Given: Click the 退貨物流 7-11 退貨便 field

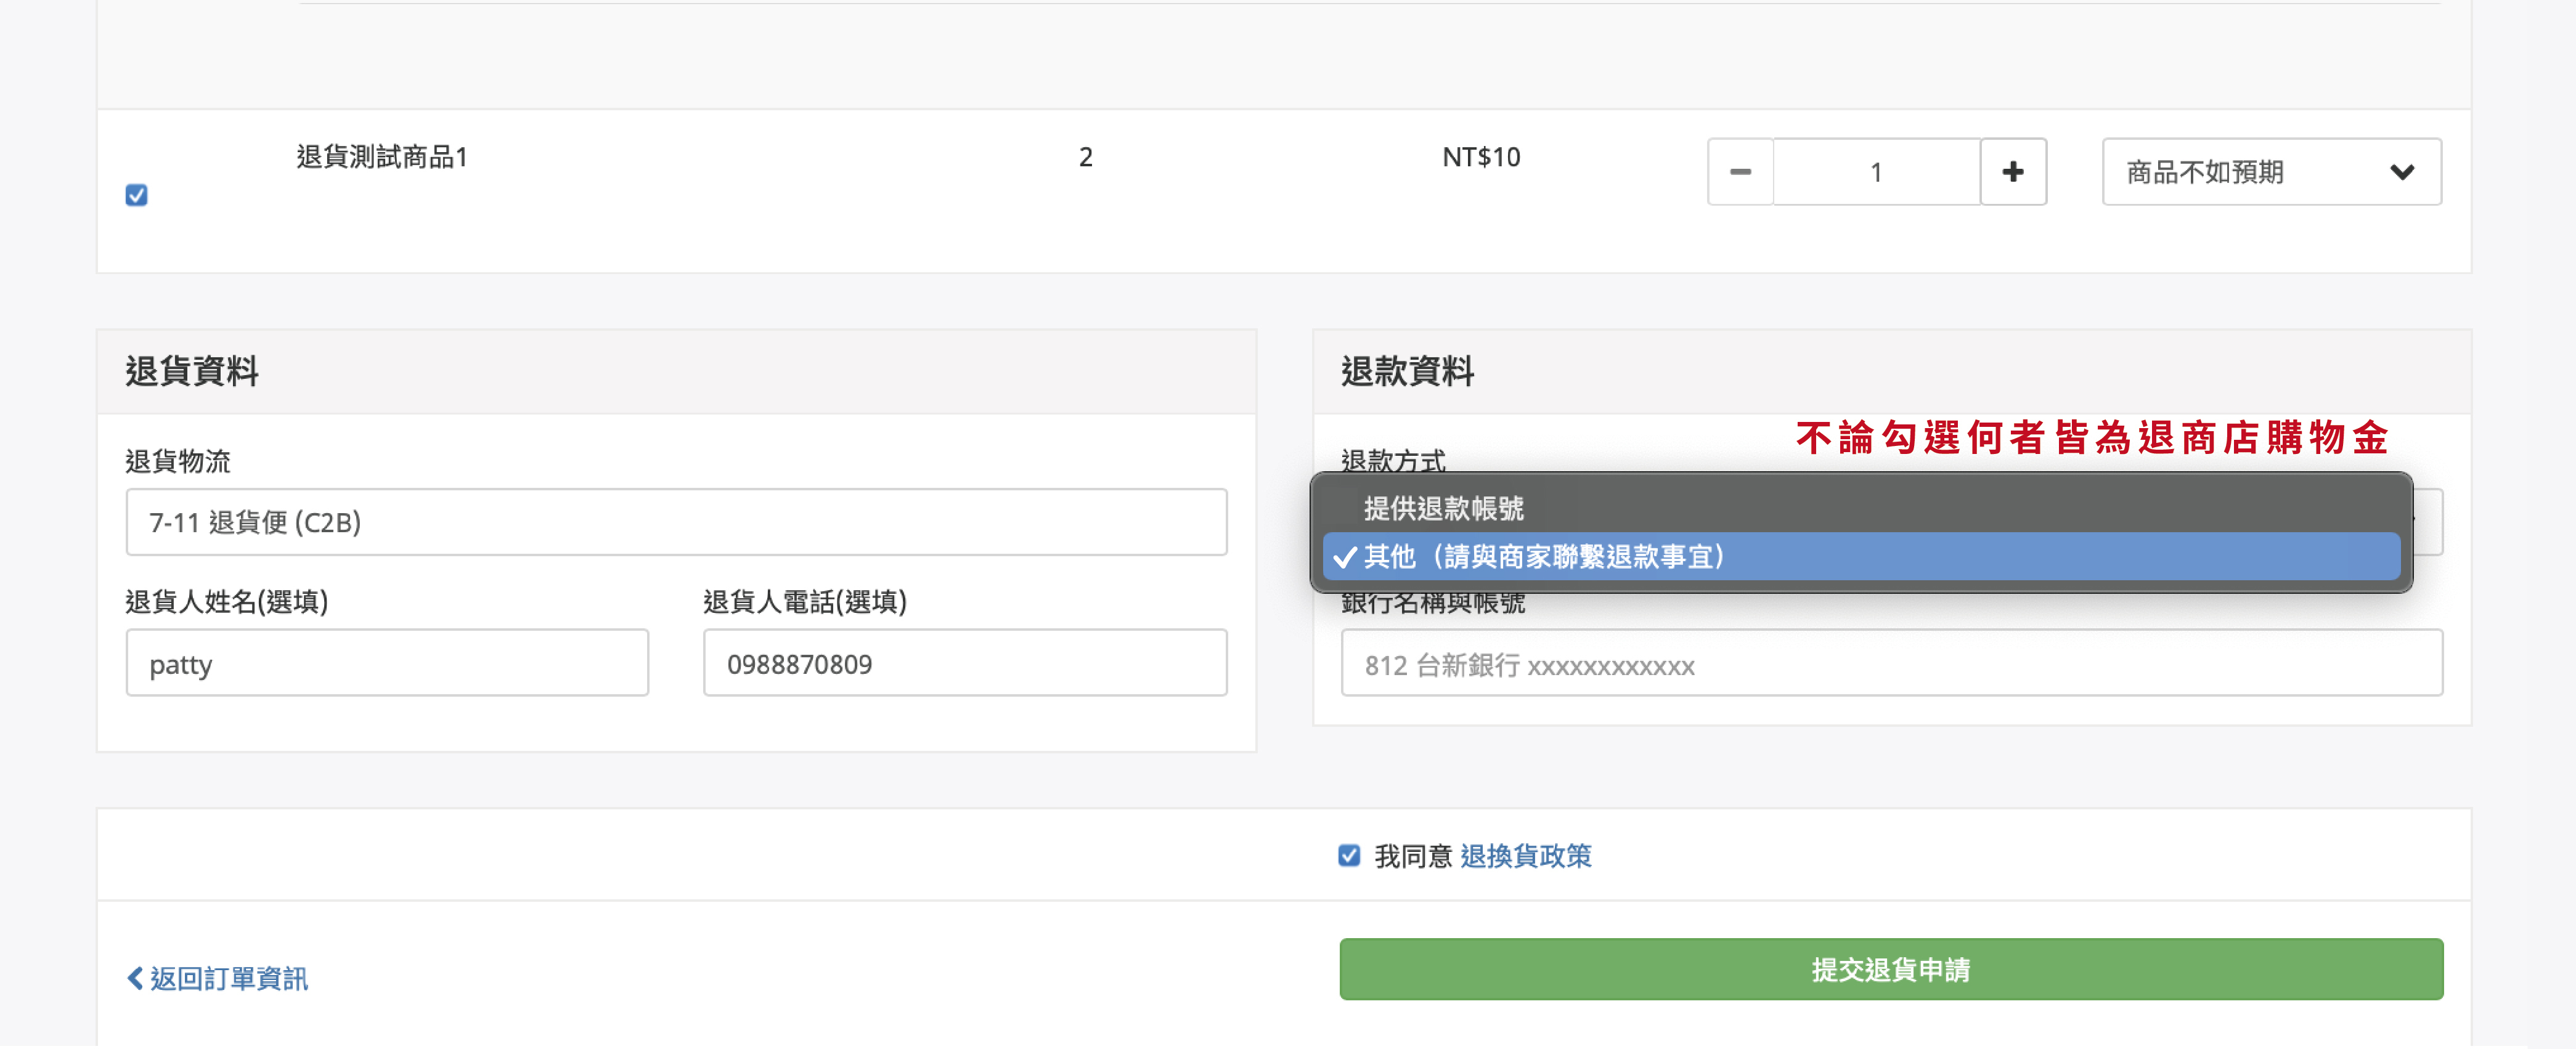Looking at the screenshot, I should (x=676, y=522).
